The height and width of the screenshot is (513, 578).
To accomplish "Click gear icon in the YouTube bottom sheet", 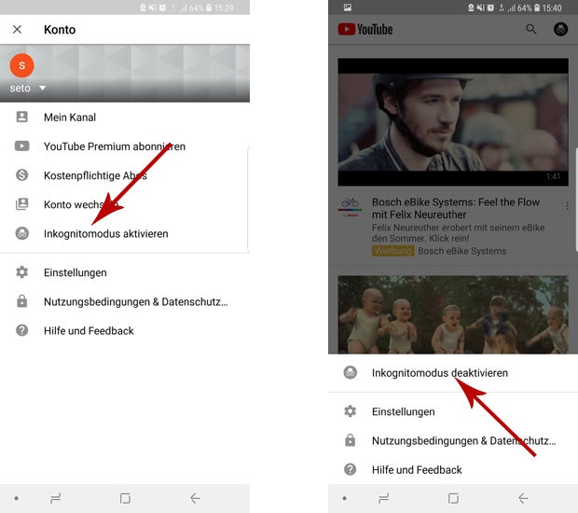I will point(350,410).
